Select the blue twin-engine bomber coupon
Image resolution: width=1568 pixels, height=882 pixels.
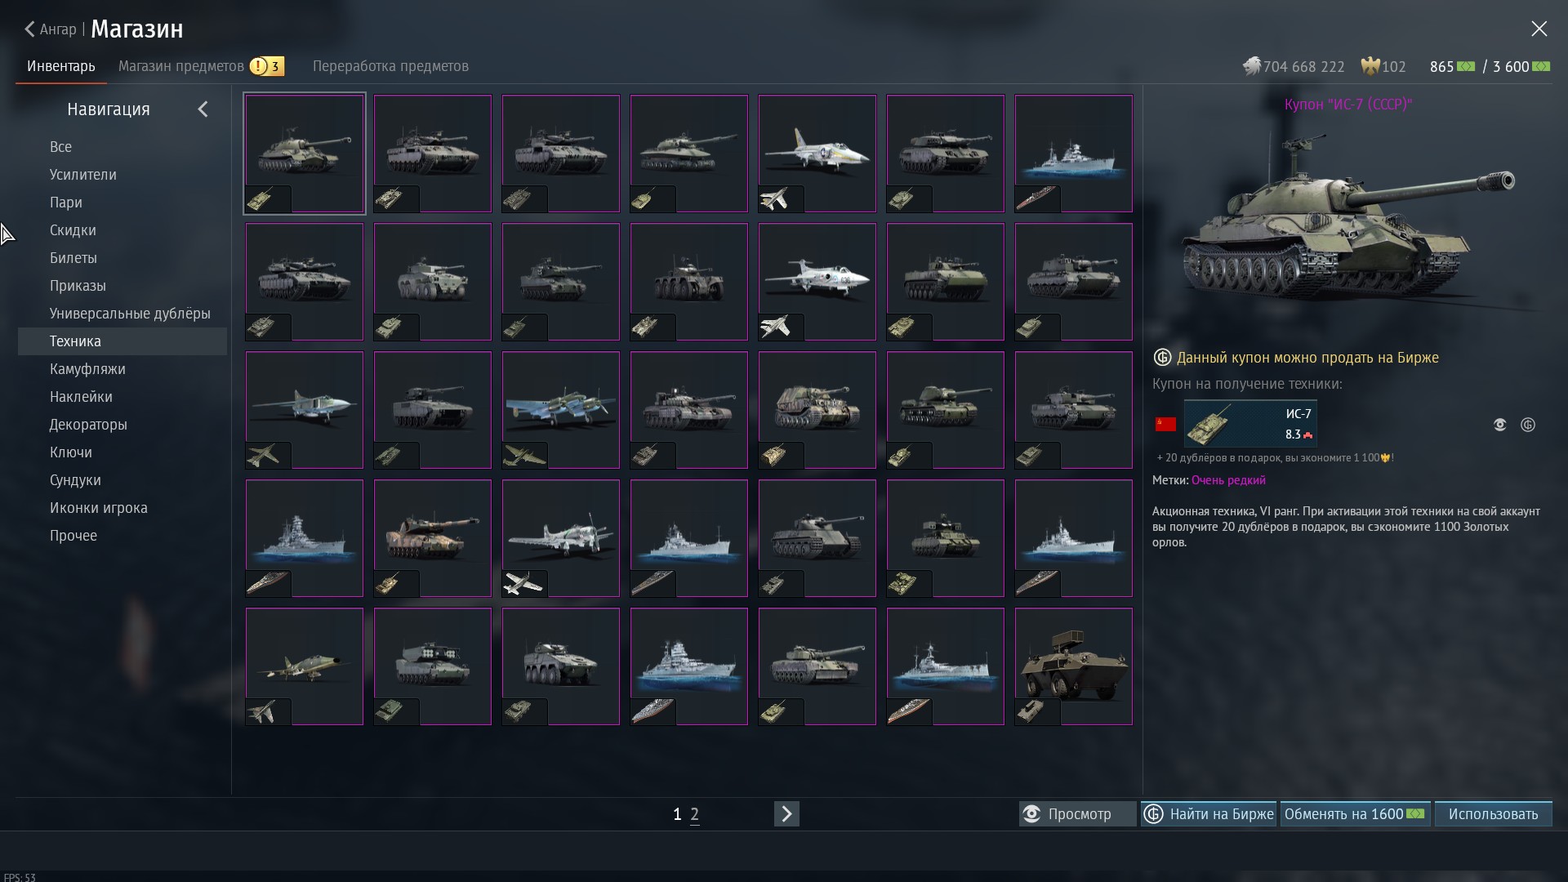(561, 410)
